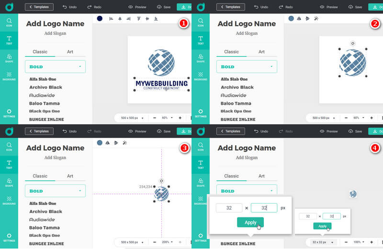Zoom in with plus button in panel 1

[x=180, y=118]
